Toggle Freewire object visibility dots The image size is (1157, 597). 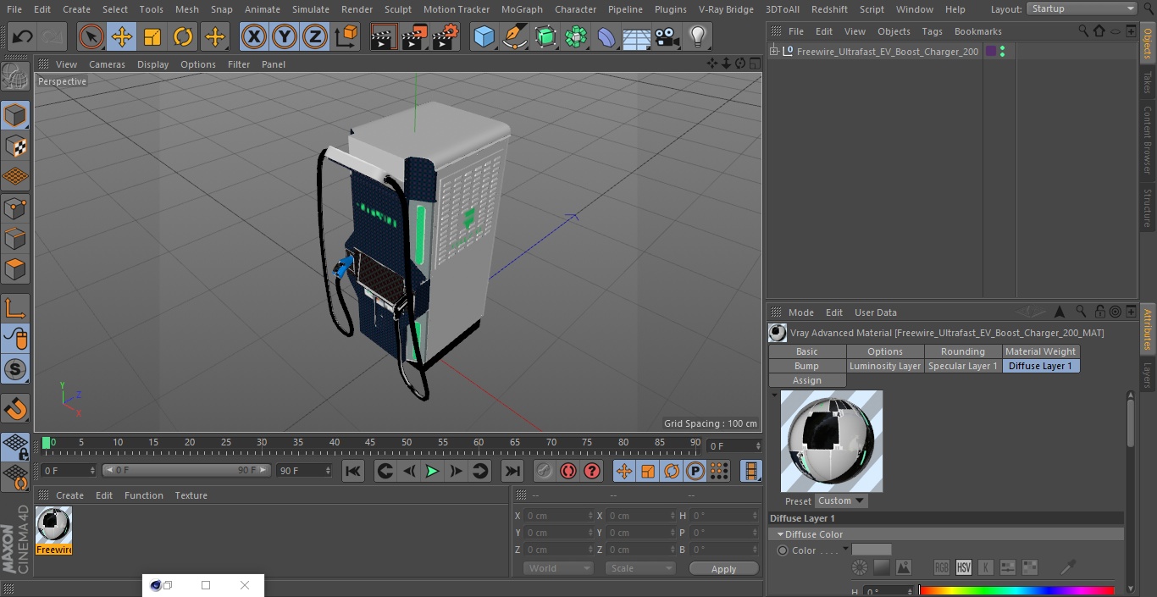coord(1002,52)
